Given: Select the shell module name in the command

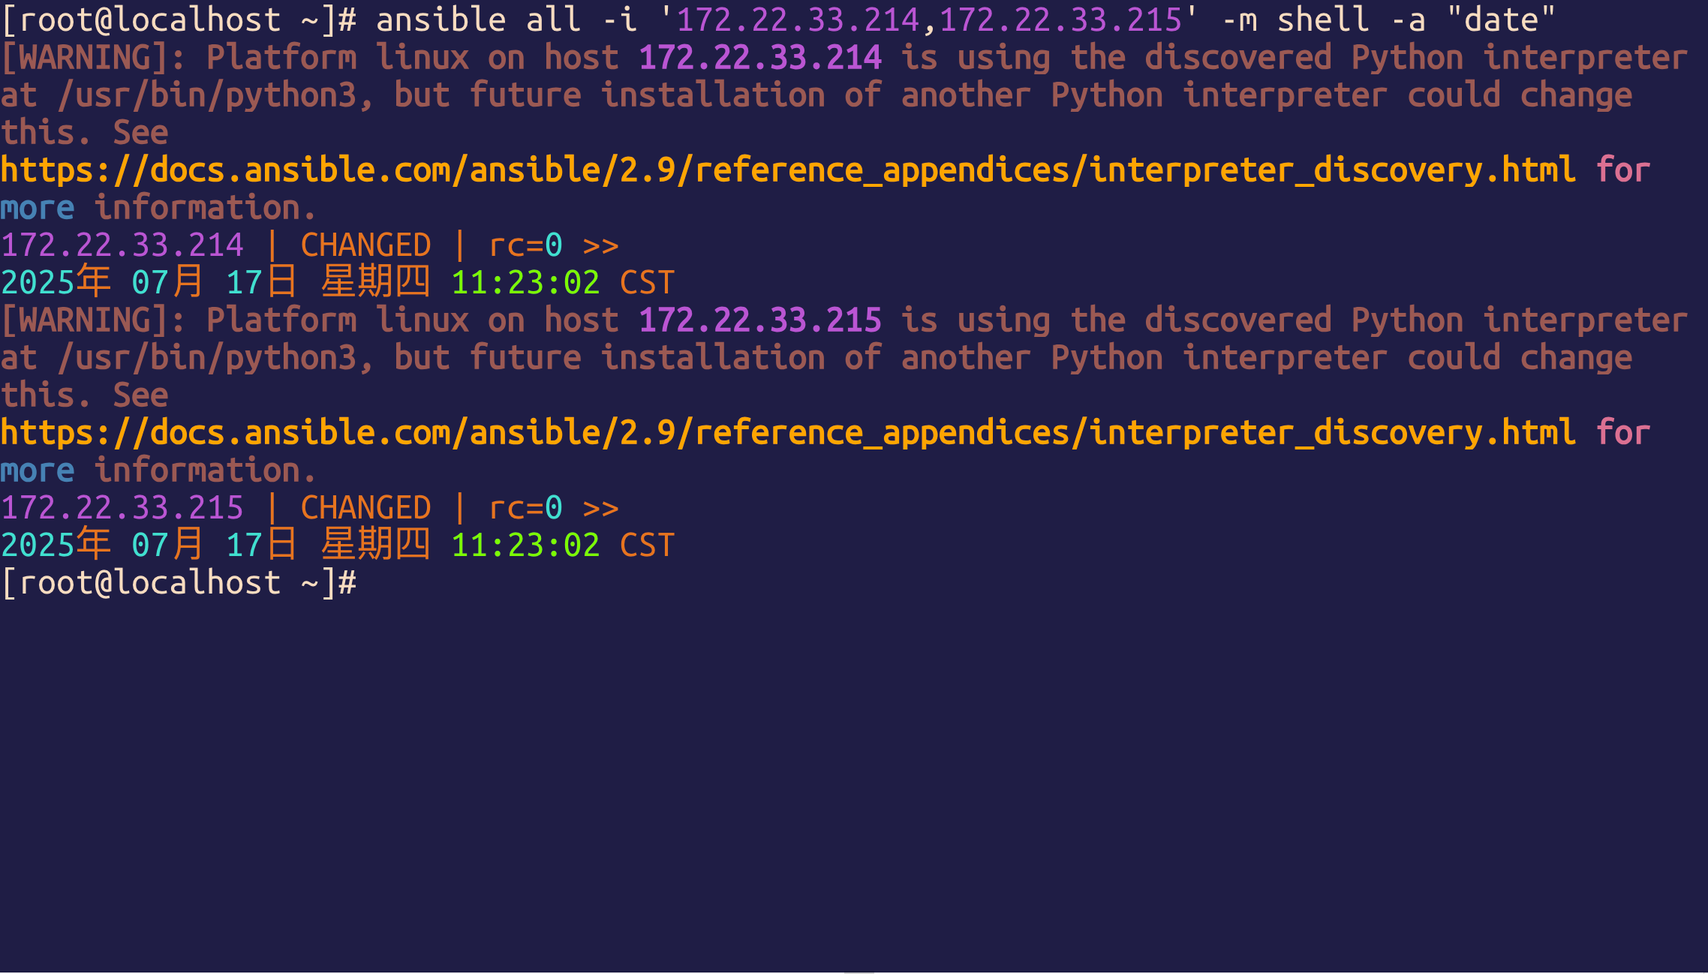Looking at the screenshot, I should click(x=1323, y=20).
